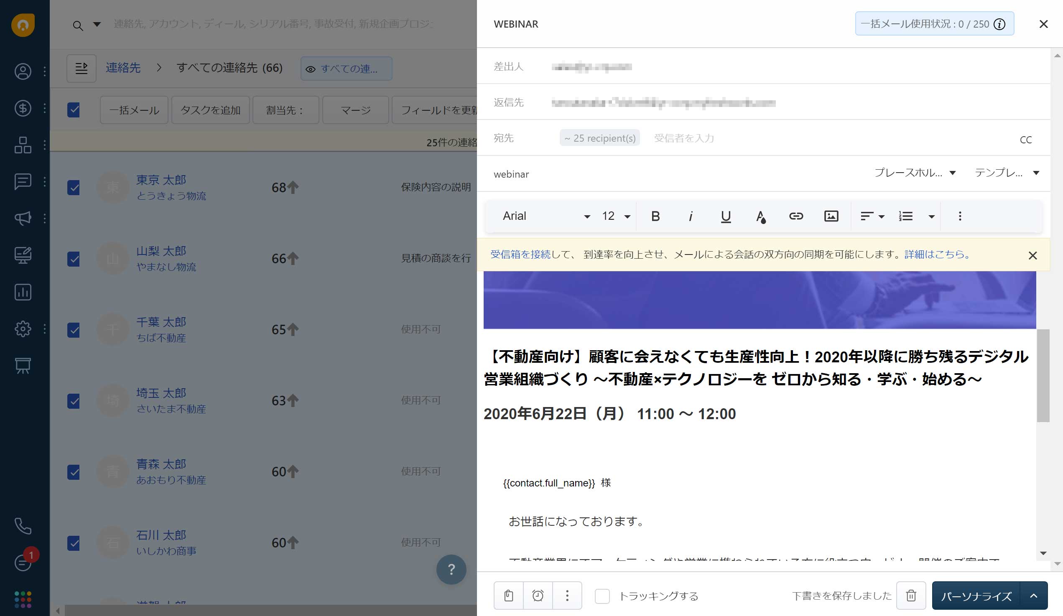Screen dimensions: 1063x616
Task: Click the 割当先 button
Action: [286, 110]
